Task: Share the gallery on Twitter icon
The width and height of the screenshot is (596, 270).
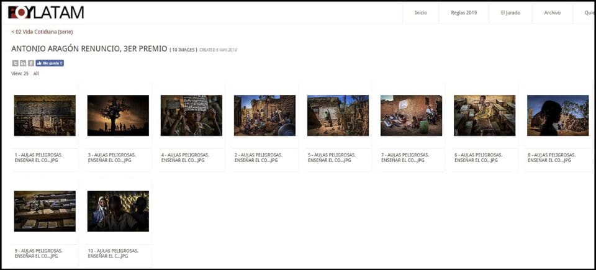Action: tap(15, 63)
